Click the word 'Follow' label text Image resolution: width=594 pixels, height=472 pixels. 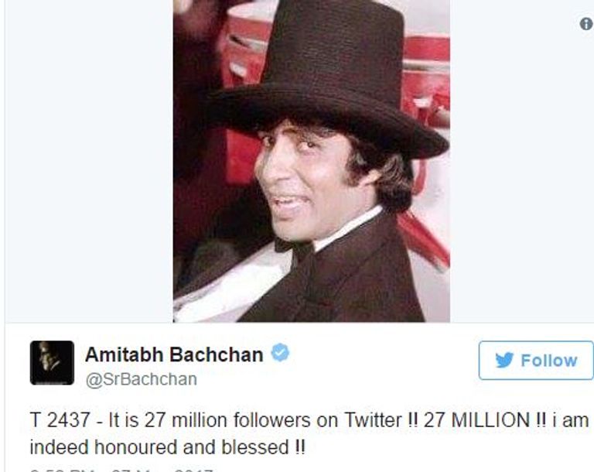549,360
